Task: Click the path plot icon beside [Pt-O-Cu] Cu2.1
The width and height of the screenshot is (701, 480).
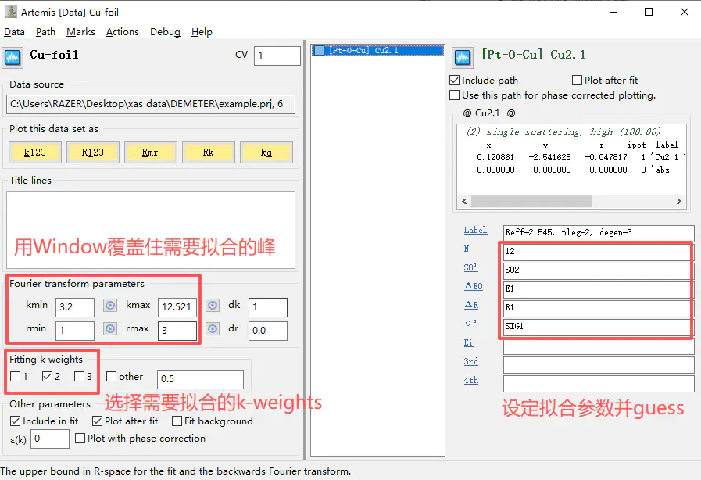Action: coord(463,58)
